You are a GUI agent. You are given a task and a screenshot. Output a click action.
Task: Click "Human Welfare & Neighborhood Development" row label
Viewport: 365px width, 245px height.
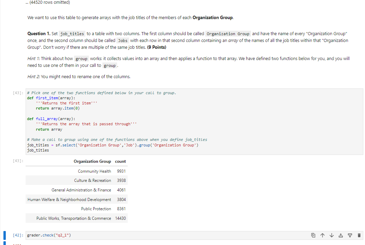69,200
